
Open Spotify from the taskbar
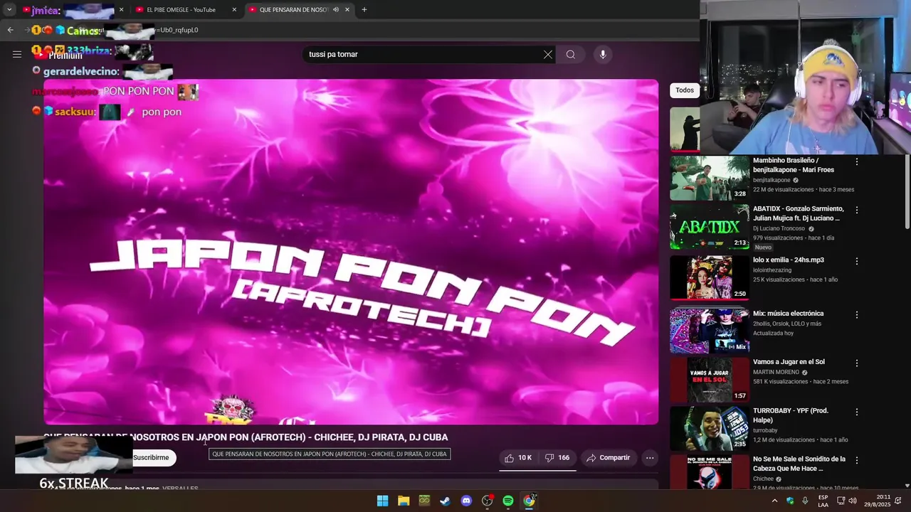pyautogui.click(x=508, y=501)
